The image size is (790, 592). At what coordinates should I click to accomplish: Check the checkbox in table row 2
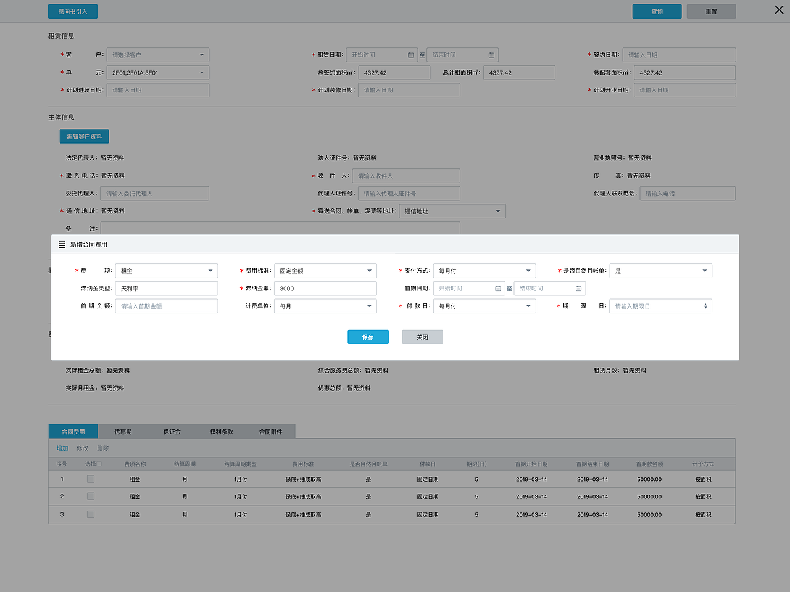pyautogui.click(x=91, y=496)
